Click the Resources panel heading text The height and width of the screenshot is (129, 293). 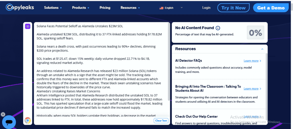(185, 49)
